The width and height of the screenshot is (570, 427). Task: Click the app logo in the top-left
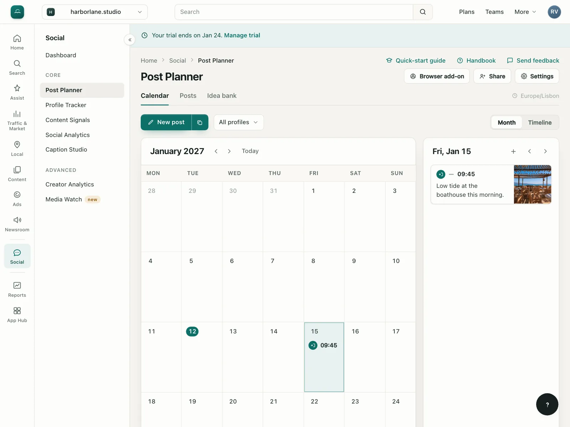click(17, 12)
